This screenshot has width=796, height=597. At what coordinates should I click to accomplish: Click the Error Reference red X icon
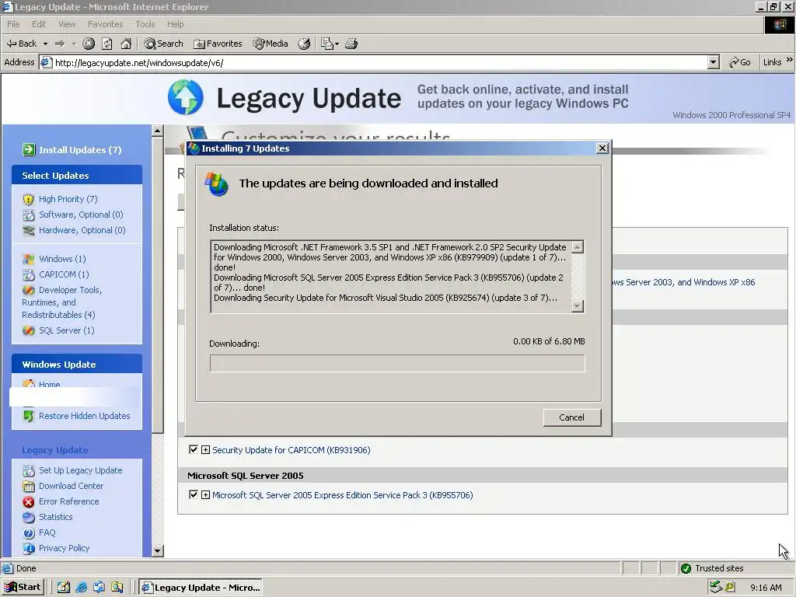click(29, 502)
